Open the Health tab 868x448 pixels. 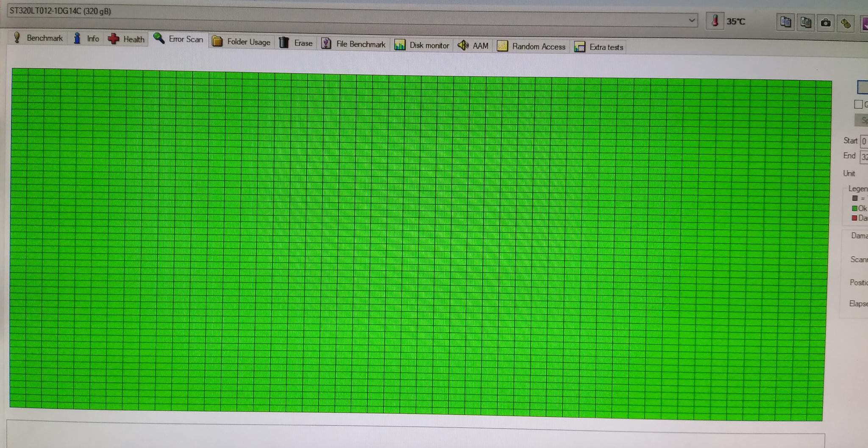(x=126, y=39)
